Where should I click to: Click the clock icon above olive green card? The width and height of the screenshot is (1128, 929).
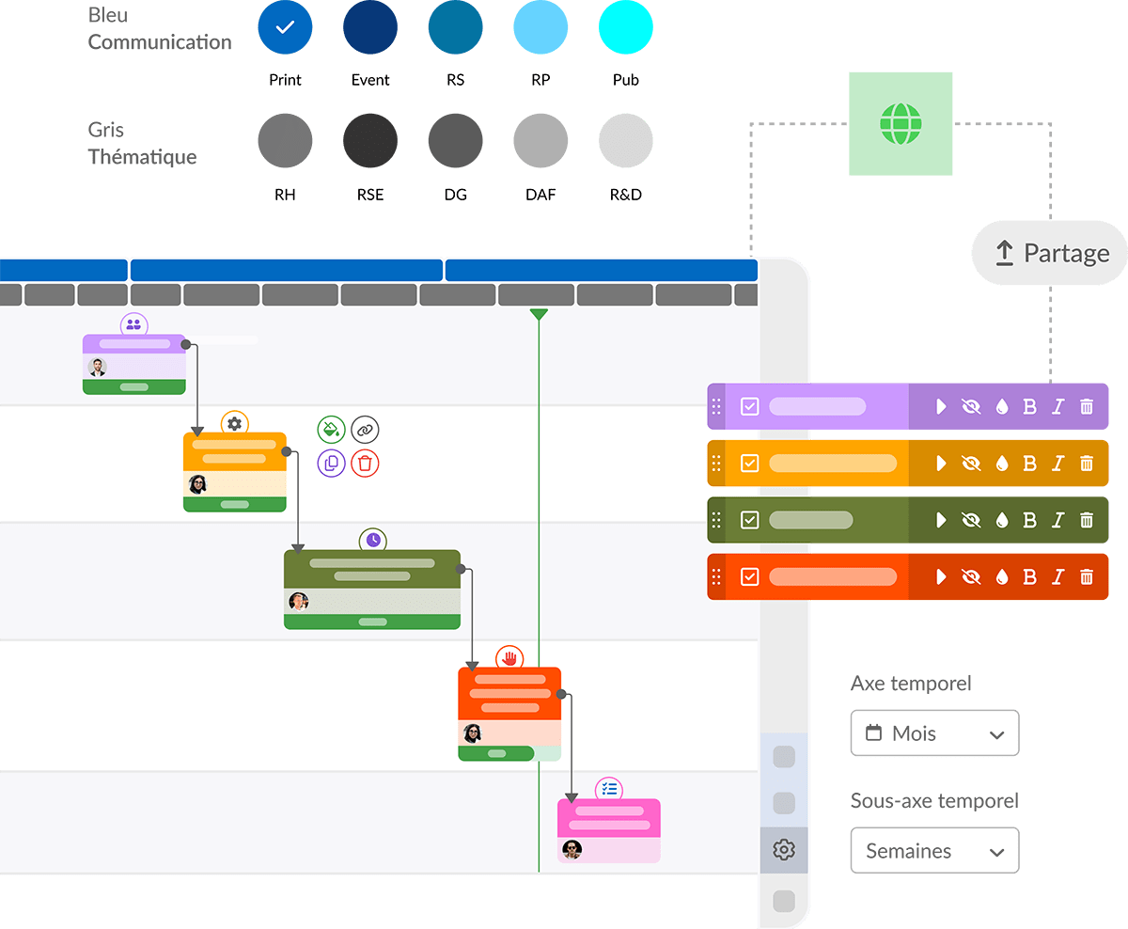[373, 540]
